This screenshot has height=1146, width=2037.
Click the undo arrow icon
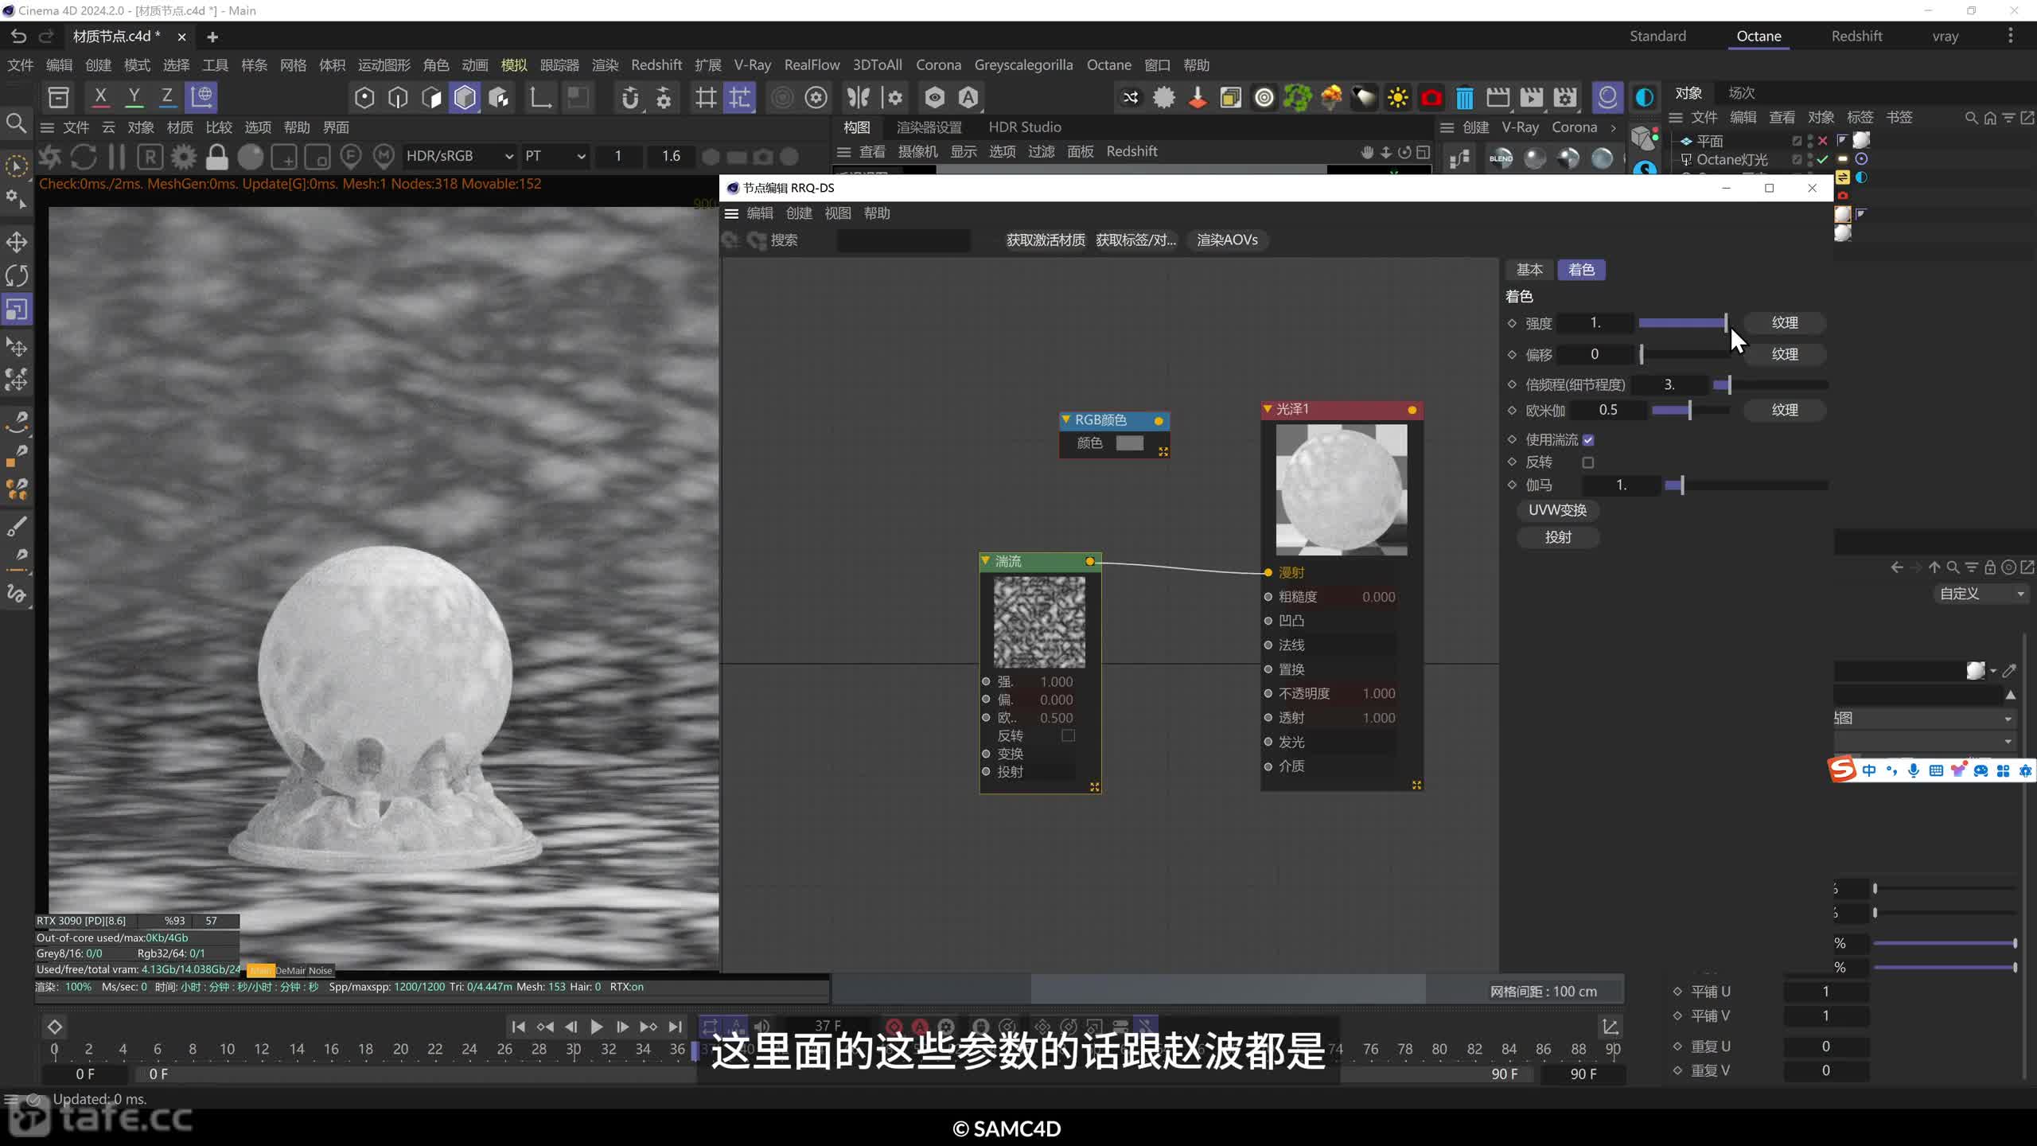click(18, 36)
